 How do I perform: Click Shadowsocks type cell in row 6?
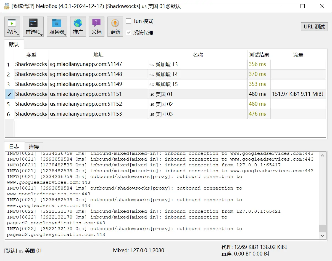pos(31,114)
